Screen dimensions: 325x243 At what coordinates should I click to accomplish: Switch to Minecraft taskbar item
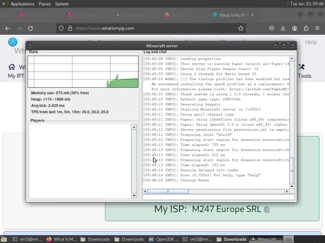click(266, 239)
